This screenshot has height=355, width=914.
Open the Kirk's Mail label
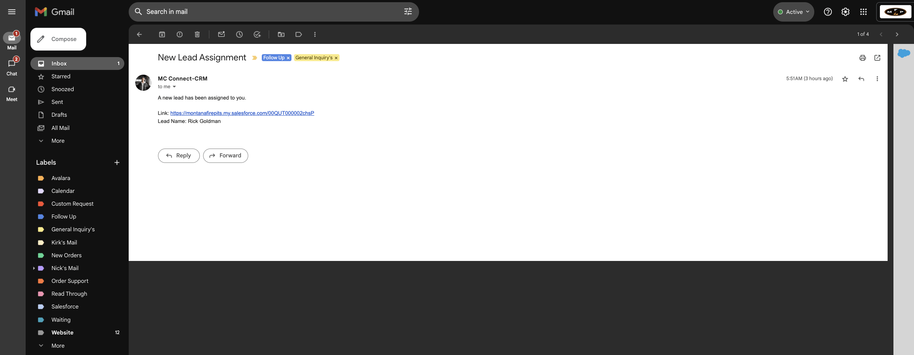click(77, 243)
